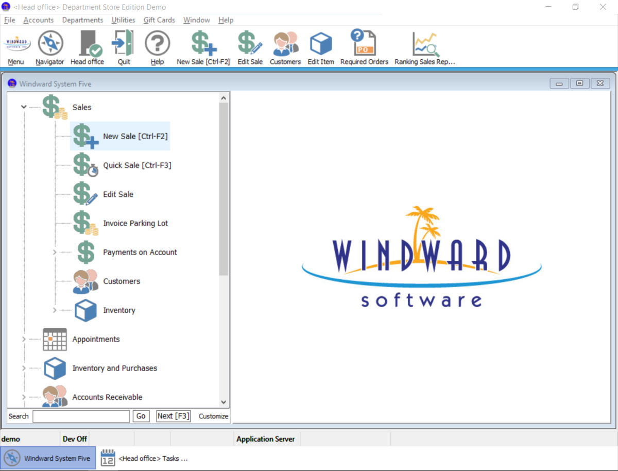Click the Go search button
This screenshot has width=618, height=471.
[x=141, y=416]
